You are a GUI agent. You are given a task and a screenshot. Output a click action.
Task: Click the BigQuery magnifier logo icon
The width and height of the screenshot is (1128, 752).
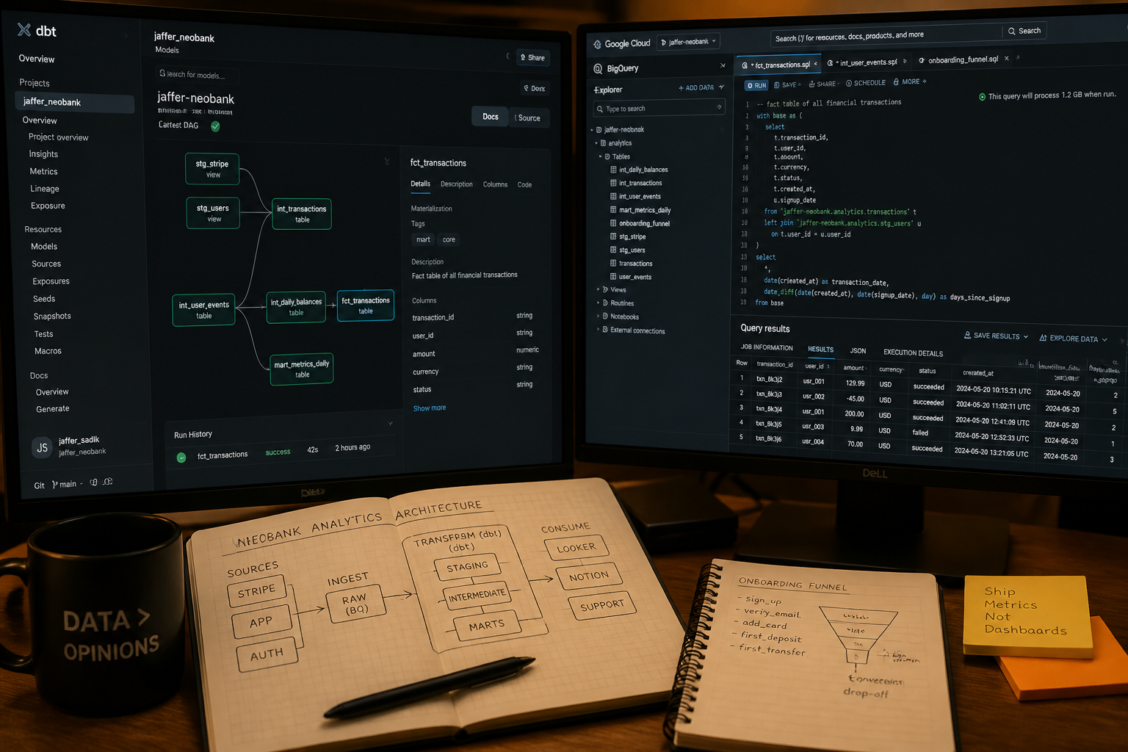point(598,68)
